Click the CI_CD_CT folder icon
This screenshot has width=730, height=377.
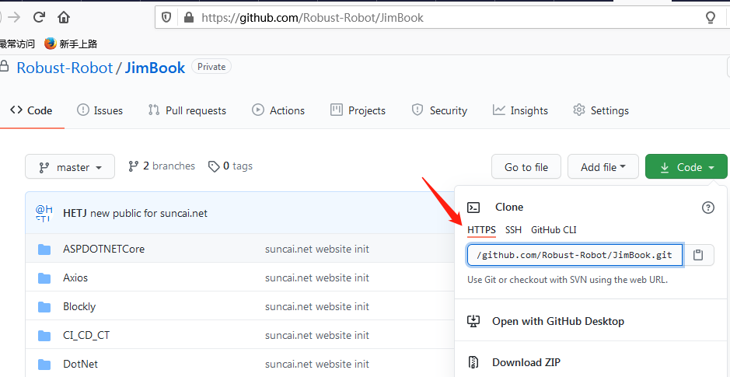point(44,336)
